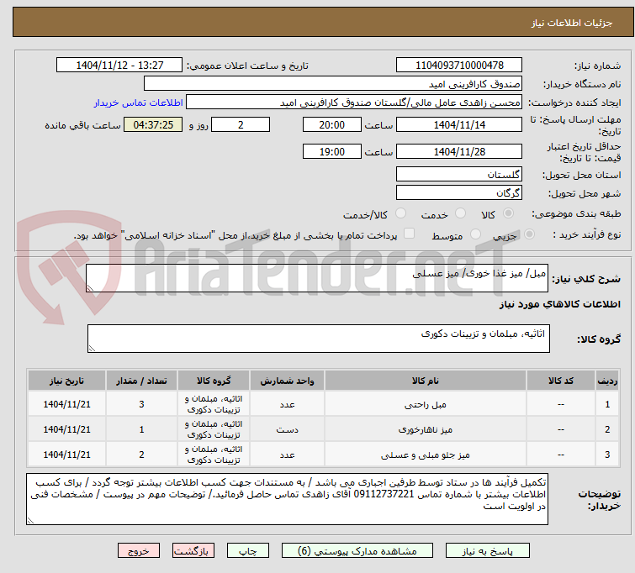The image size is (635, 573).
Task: Click the اطلاعات کالاهای مورد نیاز heading
Action: click(x=559, y=304)
